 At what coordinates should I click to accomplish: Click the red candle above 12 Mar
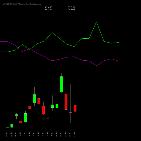30,107
